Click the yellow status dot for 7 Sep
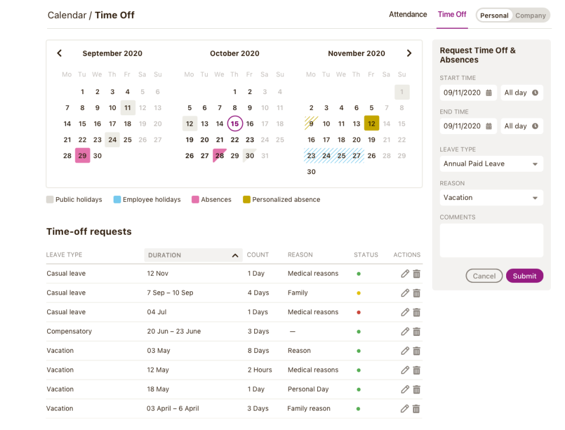The height and width of the screenshot is (430, 565). coord(358,293)
